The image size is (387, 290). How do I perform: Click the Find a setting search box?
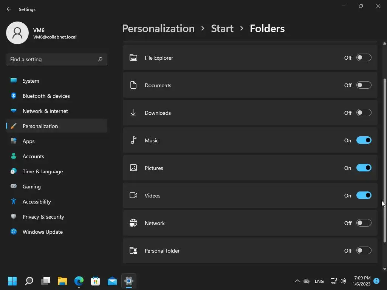click(x=52, y=59)
